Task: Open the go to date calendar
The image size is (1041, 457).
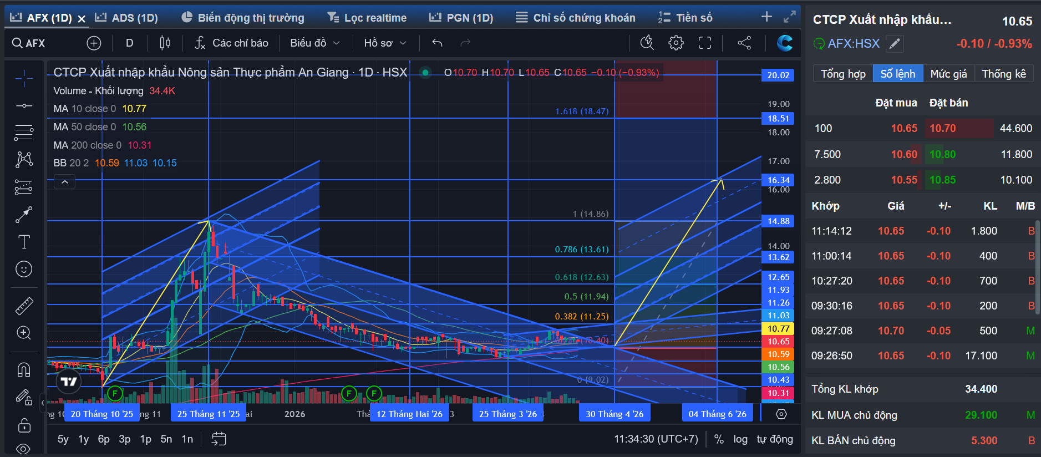Action: (x=219, y=439)
